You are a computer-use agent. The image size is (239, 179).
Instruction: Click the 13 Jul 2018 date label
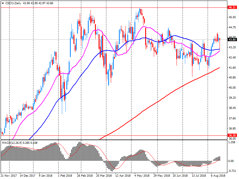point(199,175)
